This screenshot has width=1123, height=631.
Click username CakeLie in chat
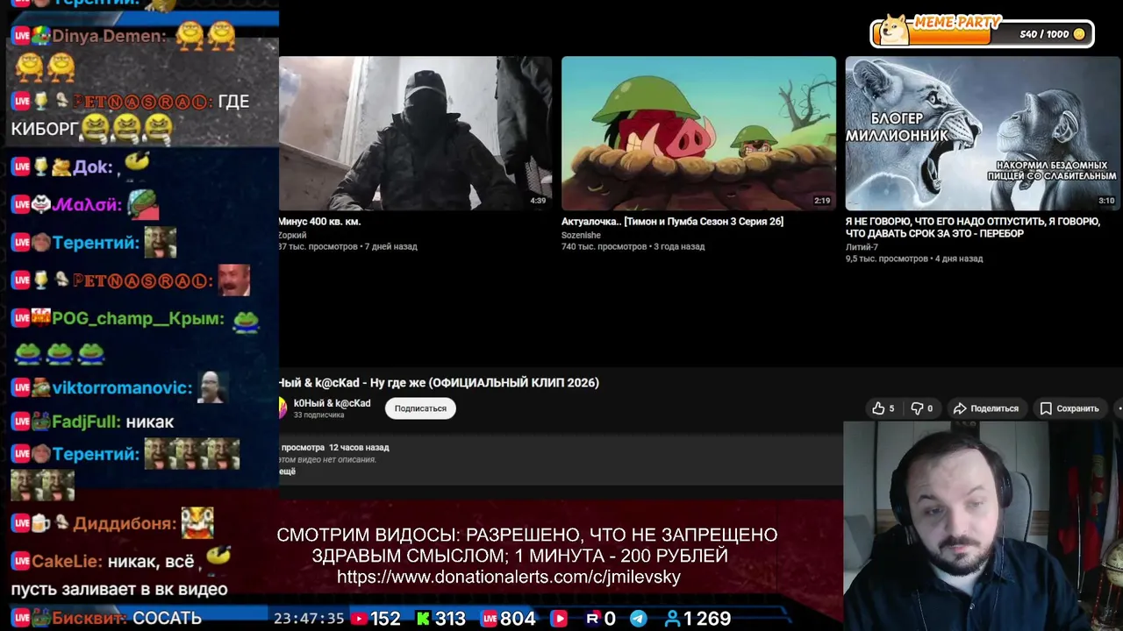[x=67, y=561]
